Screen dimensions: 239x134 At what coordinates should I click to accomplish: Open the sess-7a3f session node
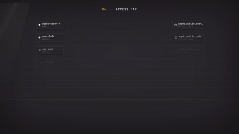50,37
